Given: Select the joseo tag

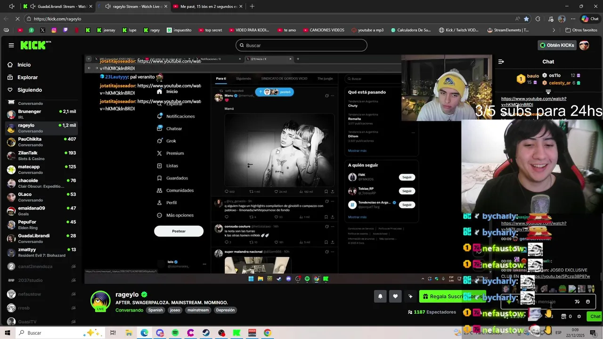Looking at the screenshot, I should (x=175, y=310).
